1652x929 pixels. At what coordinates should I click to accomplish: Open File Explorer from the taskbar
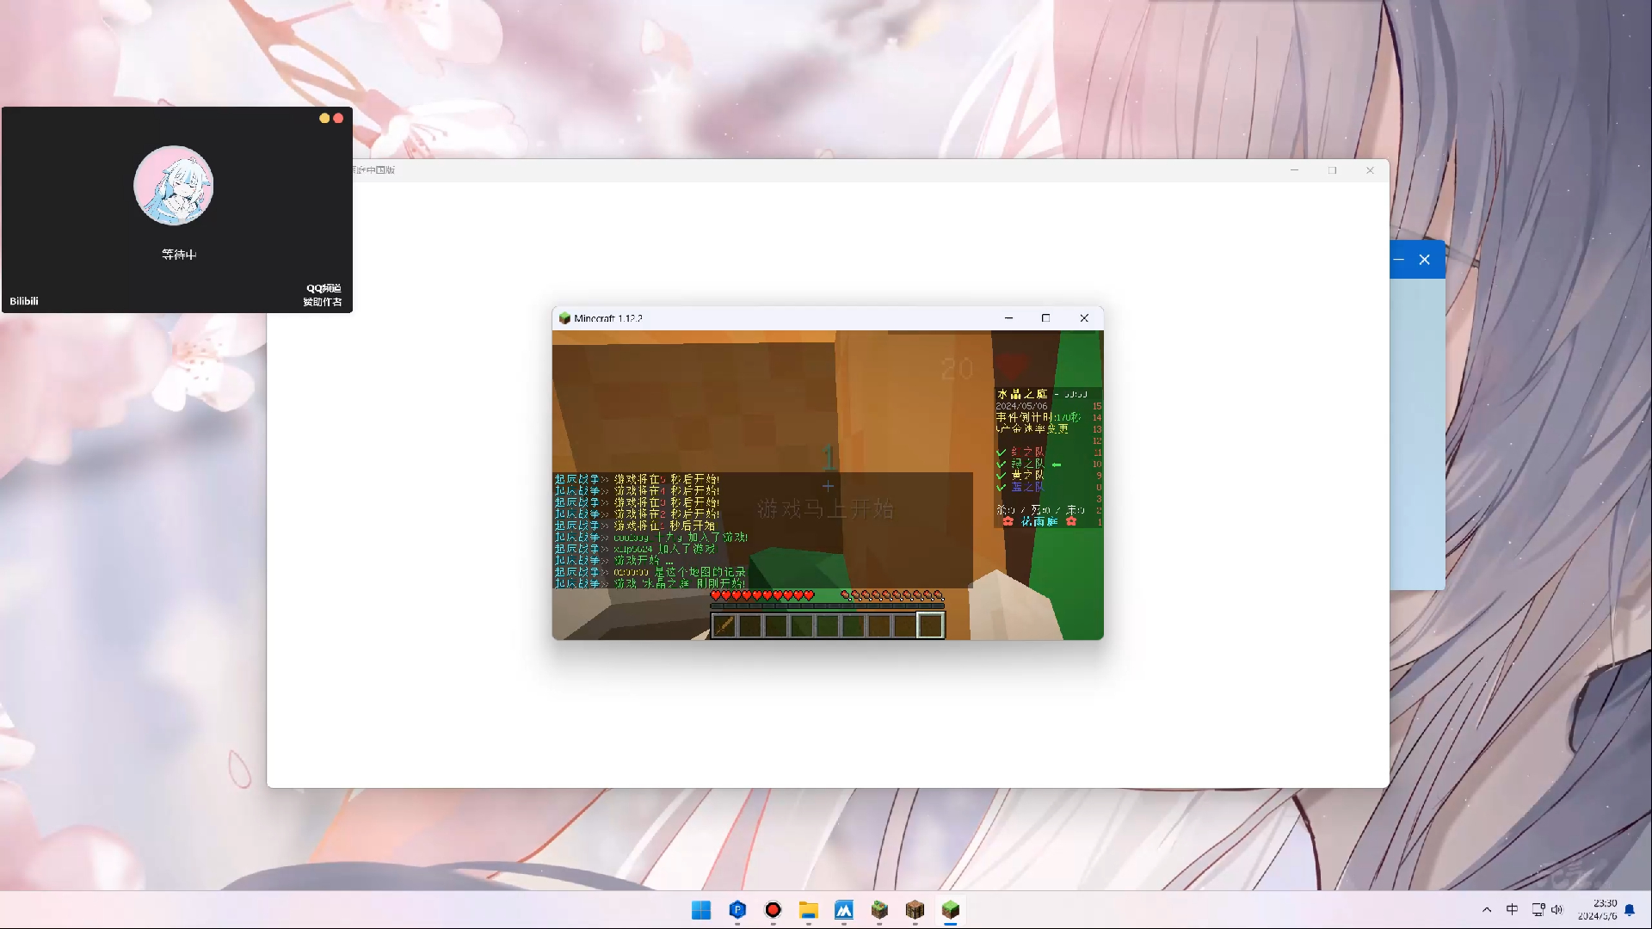[808, 910]
